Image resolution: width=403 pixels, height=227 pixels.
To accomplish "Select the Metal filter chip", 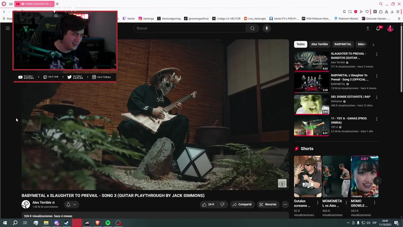I will pyautogui.click(x=362, y=44).
